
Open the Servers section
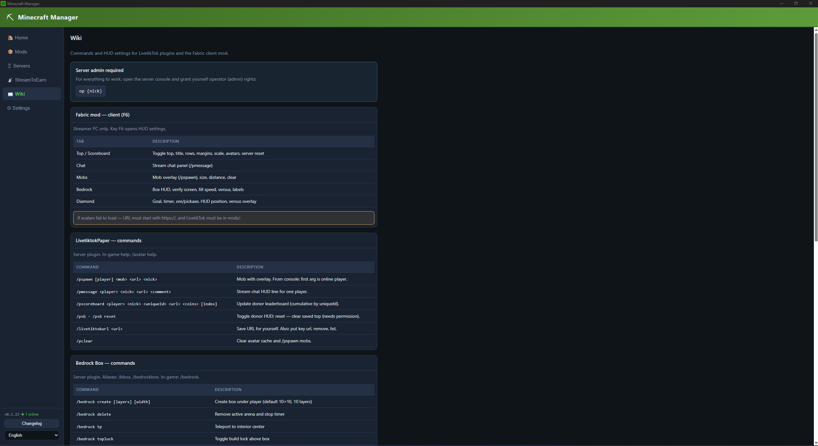(32, 66)
